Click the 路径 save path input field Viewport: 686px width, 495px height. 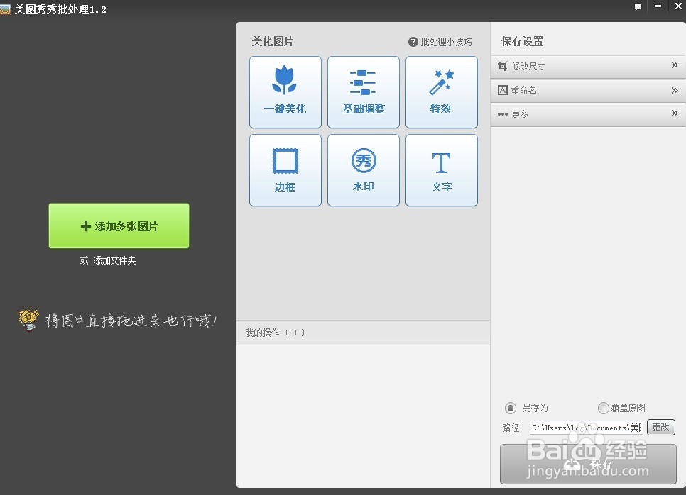tap(587, 428)
